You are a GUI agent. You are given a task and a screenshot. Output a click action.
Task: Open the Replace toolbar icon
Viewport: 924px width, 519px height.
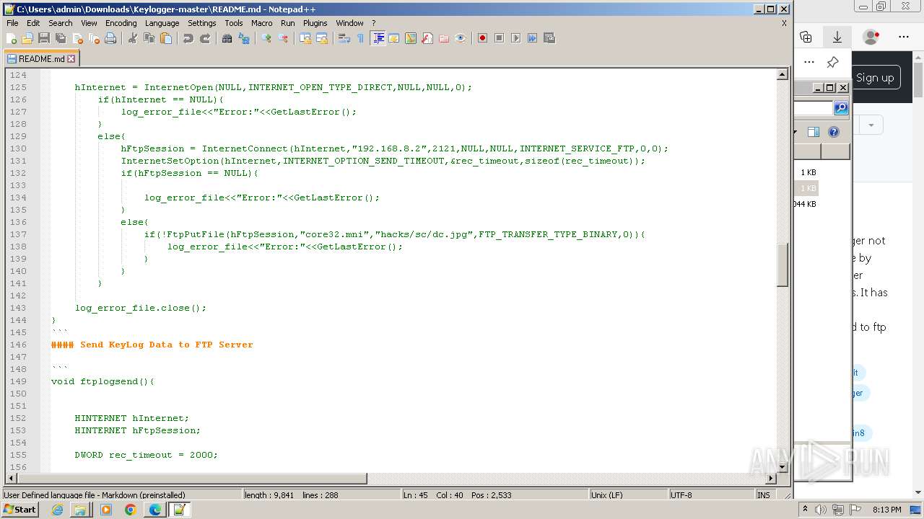coord(244,38)
